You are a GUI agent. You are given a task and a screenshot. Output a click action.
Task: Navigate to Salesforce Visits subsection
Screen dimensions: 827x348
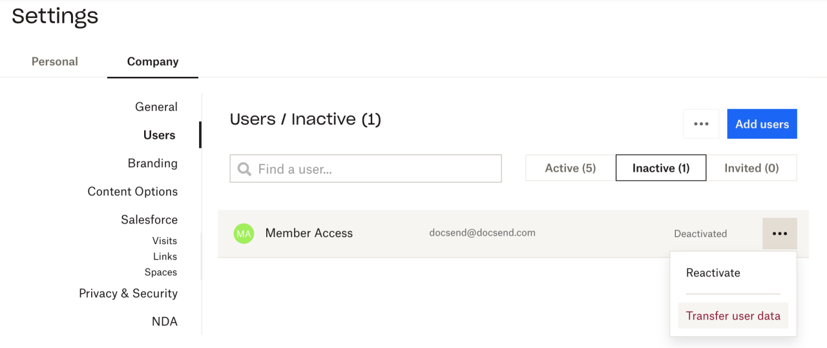pos(164,241)
